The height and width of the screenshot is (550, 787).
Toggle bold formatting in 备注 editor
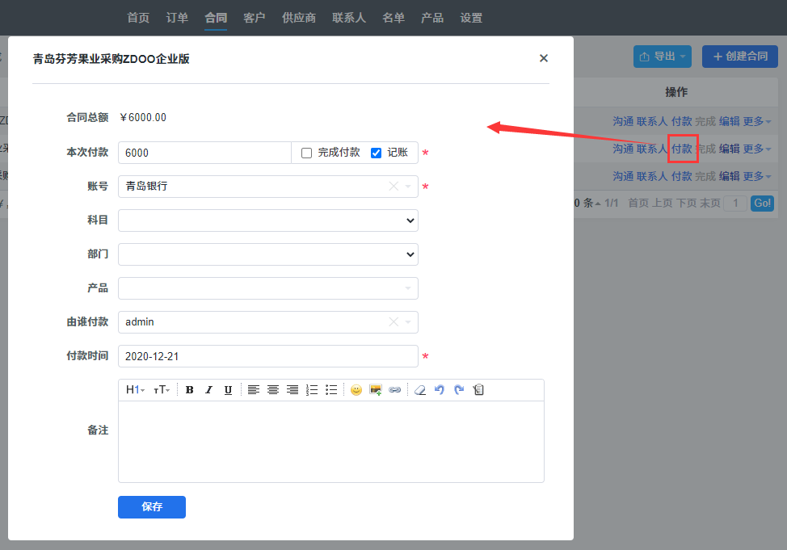tap(189, 390)
